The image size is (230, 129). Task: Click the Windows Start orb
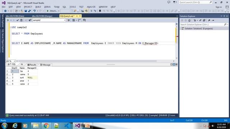(x=4, y=126)
